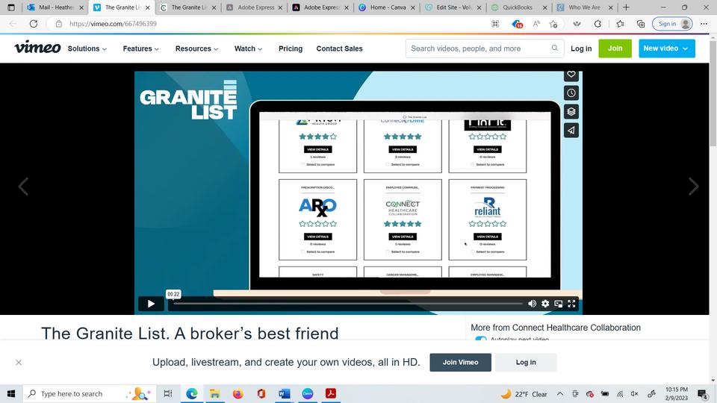Open Windows Start menu
Screen dimensions: 717x403
click(11, 393)
